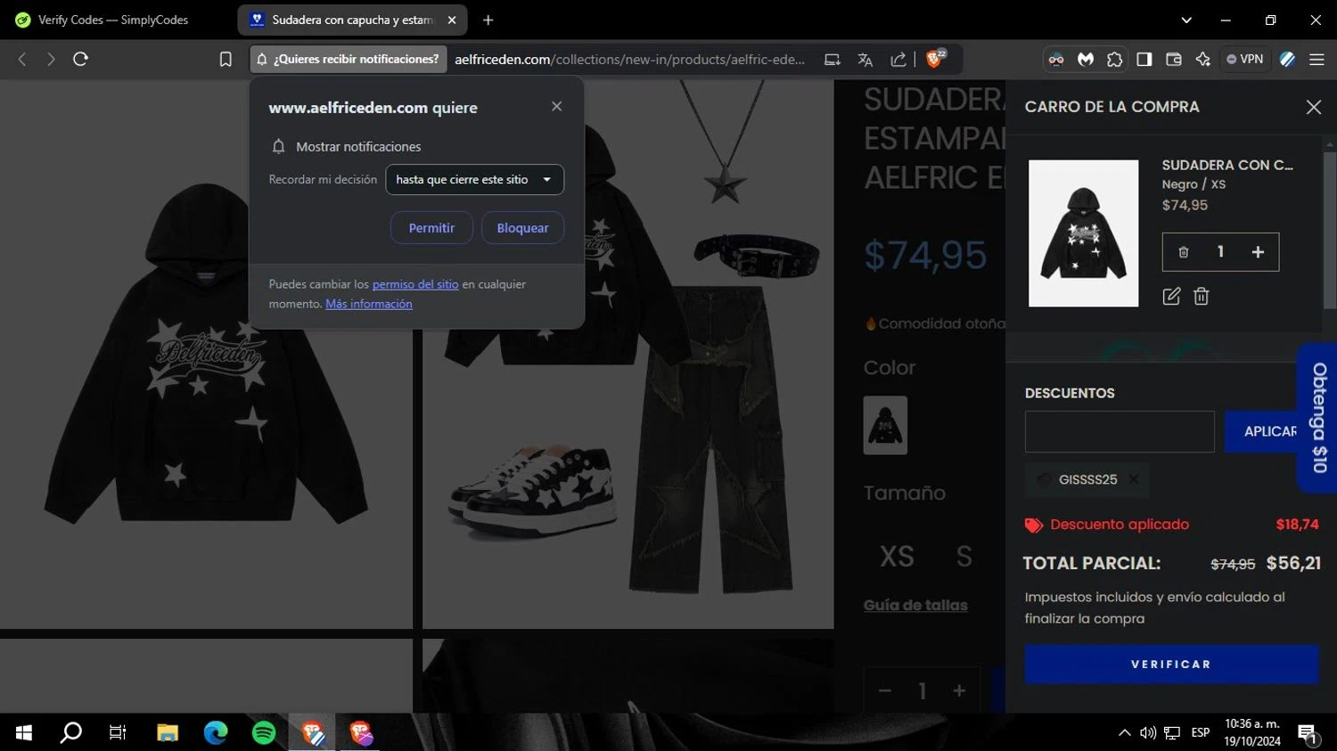1337x751 pixels.
Task: Launch File Explorer from taskbar
Action: [x=168, y=732]
